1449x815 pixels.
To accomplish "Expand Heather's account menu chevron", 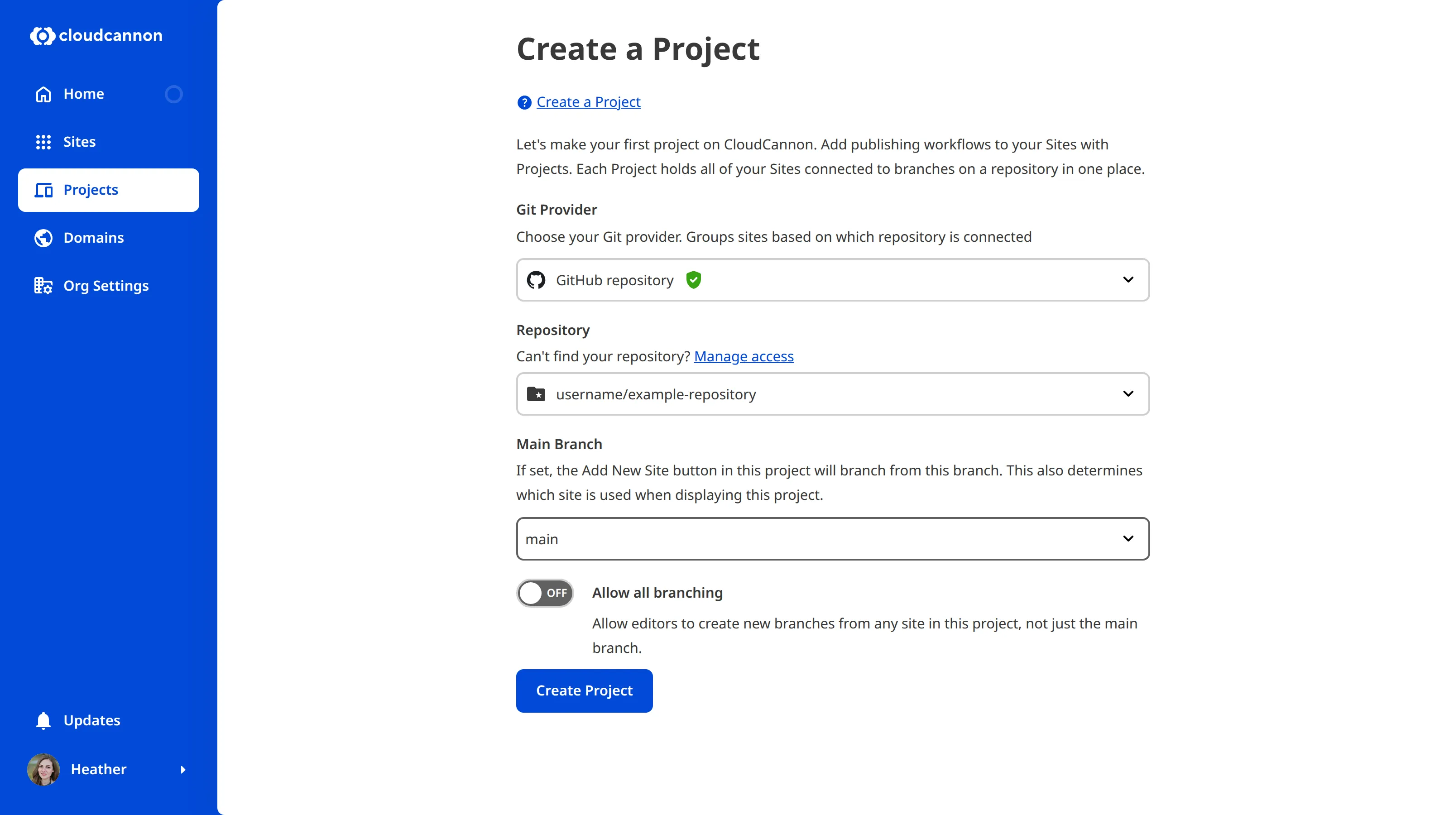I will 183,769.
